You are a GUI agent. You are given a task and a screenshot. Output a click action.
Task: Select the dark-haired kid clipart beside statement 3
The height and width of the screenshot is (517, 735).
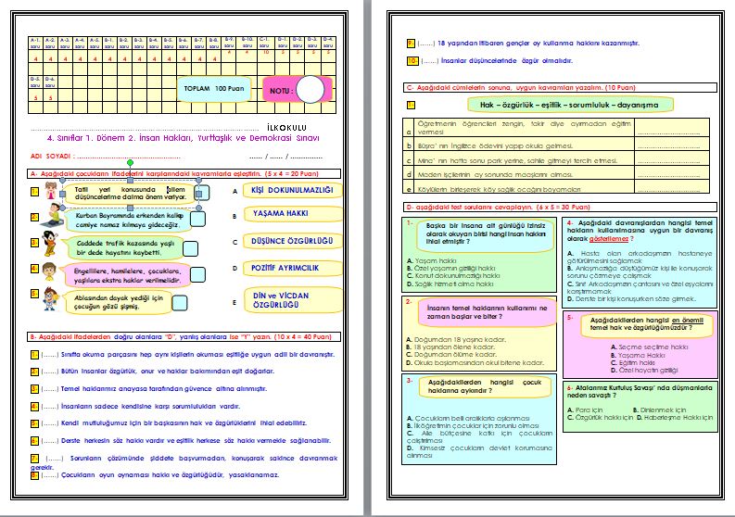(49, 243)
